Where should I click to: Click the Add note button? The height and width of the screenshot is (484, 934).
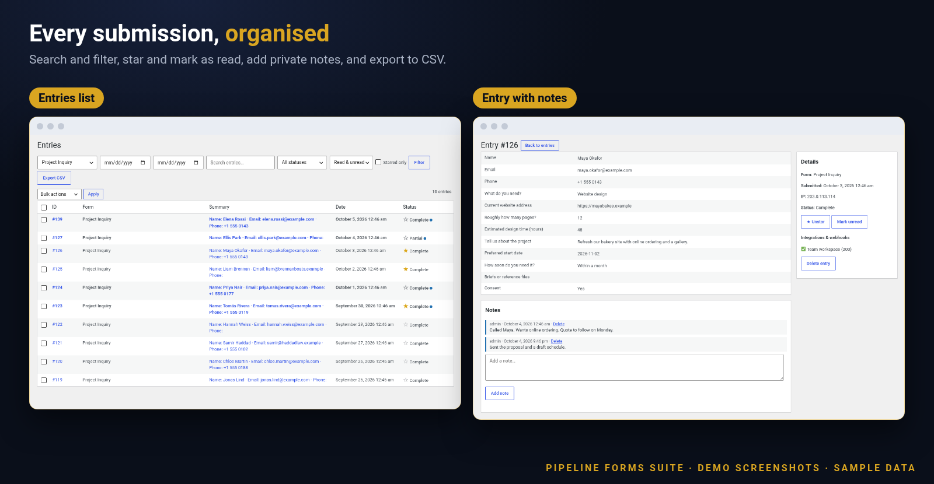point(500,394)
